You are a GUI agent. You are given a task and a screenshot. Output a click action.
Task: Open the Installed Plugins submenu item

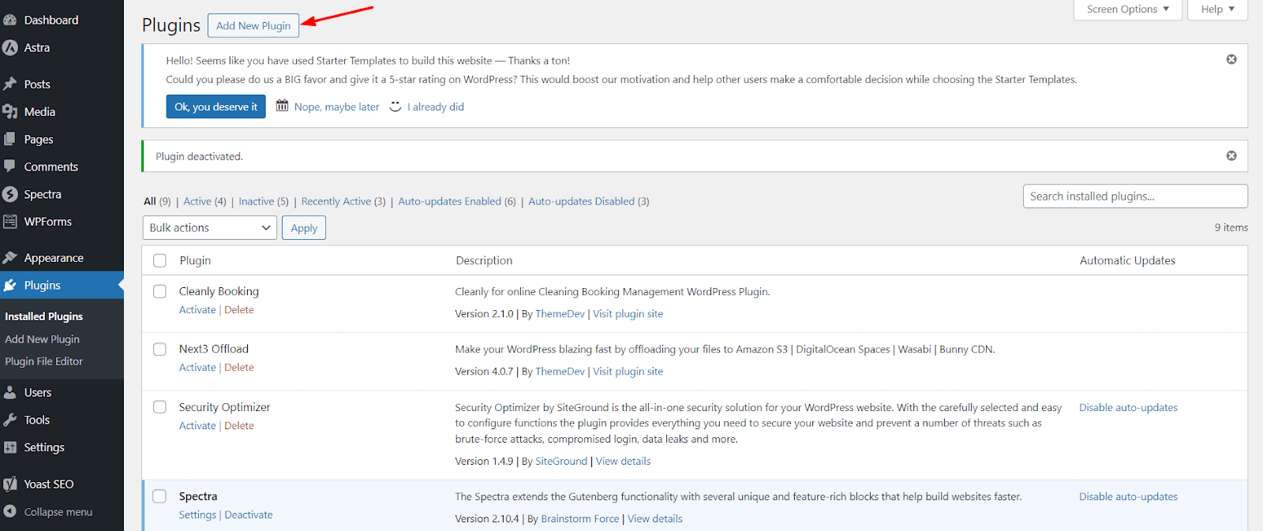44,316
